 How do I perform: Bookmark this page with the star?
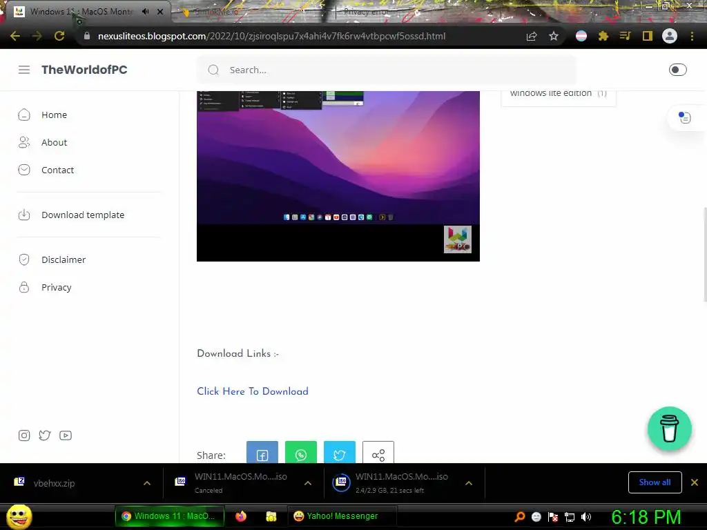tap(554, 36)
